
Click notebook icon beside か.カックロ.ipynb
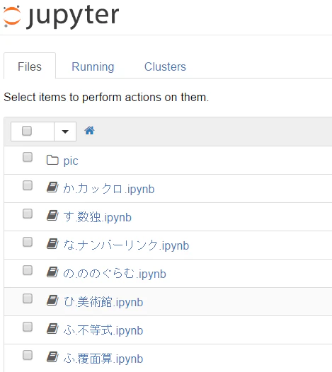(x=52, y=187)
